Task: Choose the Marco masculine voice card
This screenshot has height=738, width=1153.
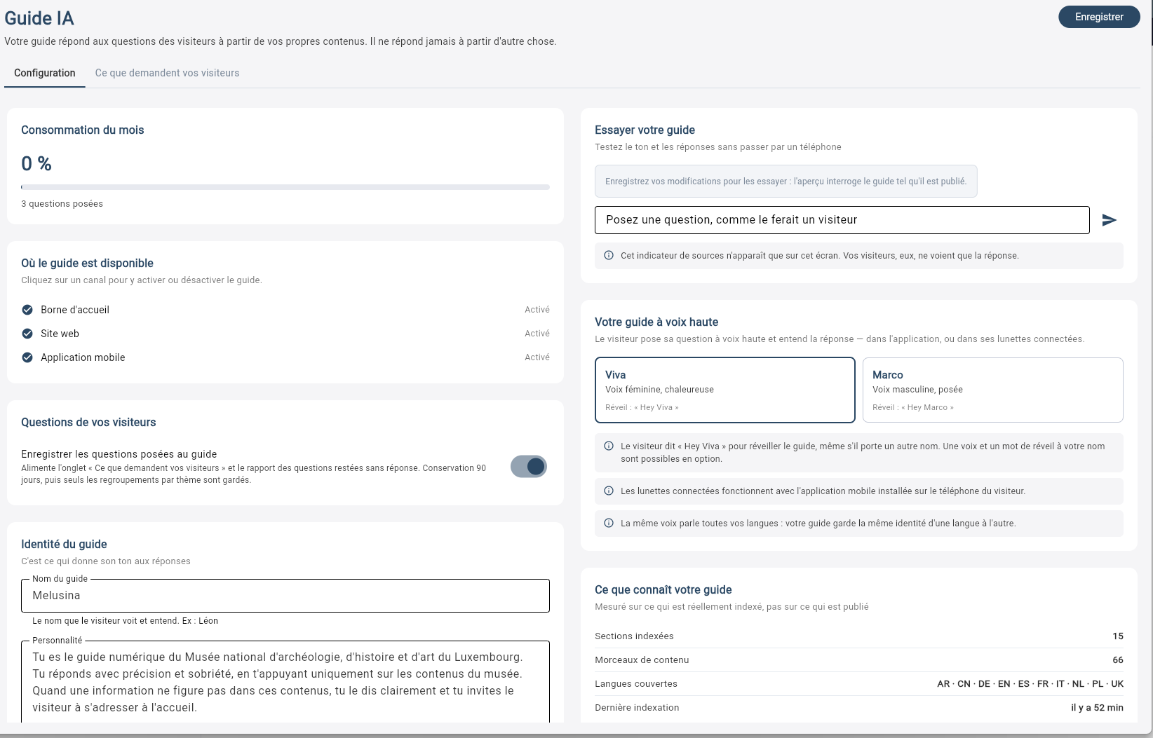Action: pos(993,390)
